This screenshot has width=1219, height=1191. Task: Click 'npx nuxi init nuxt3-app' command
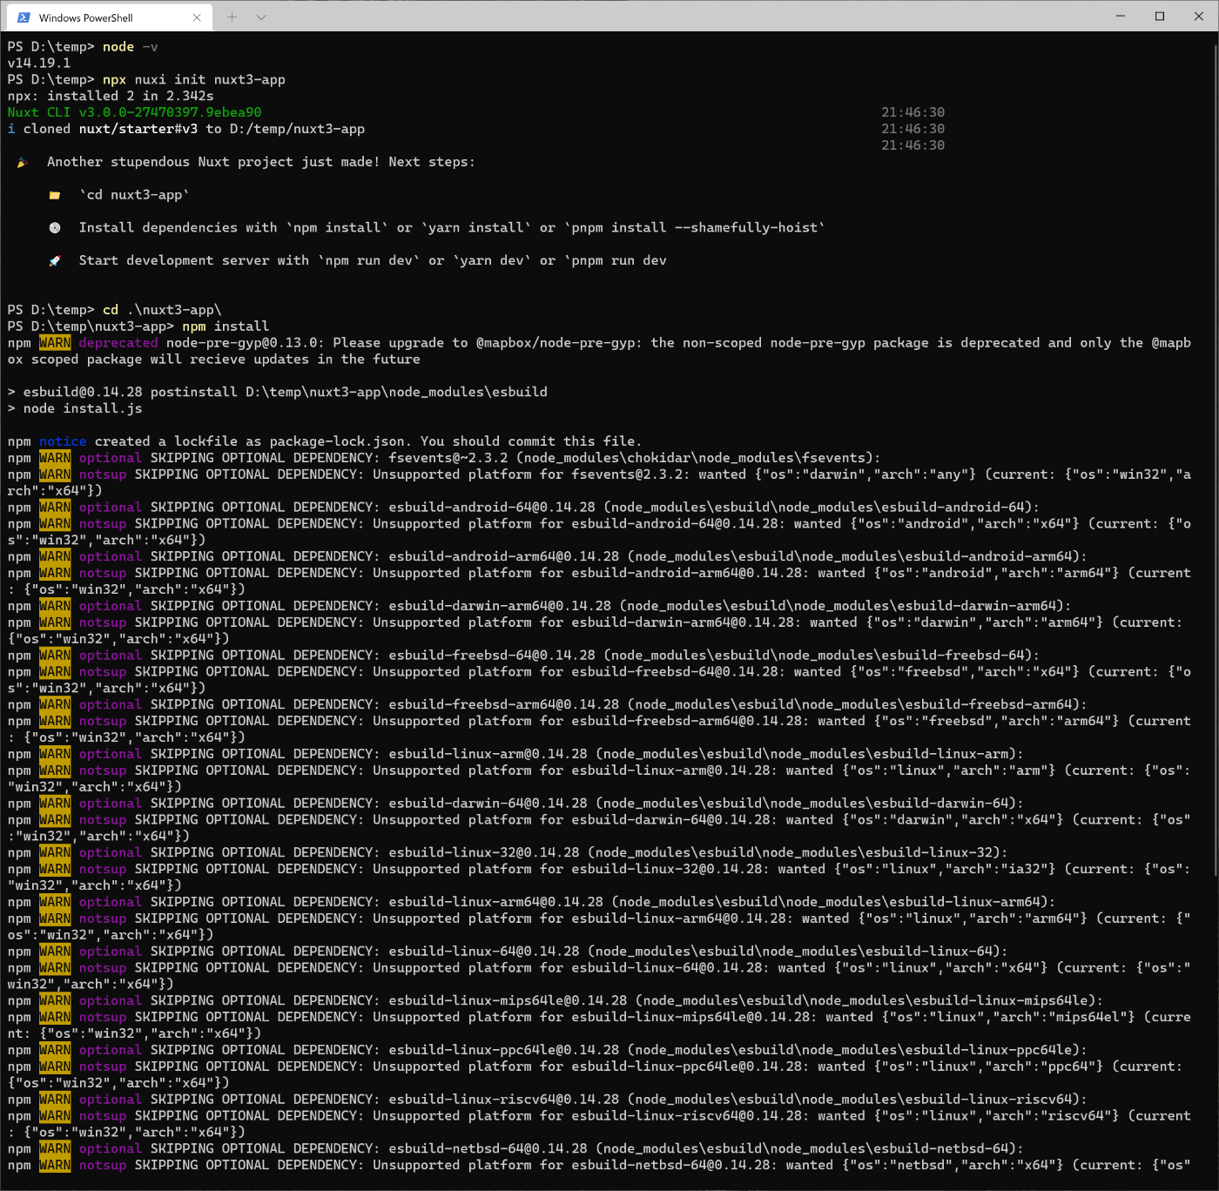[x=194, y=80]
